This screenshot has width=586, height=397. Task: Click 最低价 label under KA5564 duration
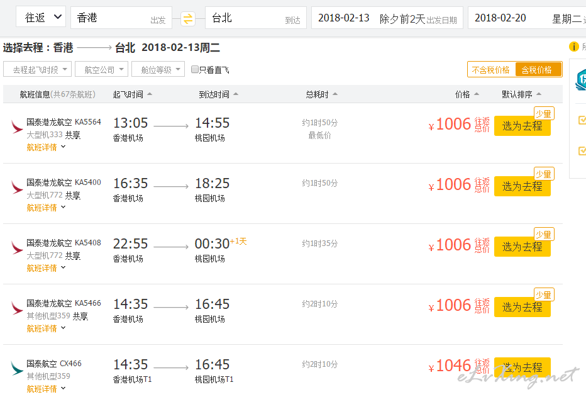[320, 135]
